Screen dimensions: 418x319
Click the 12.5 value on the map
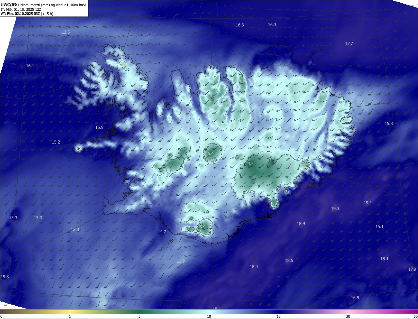coord(66,32)
